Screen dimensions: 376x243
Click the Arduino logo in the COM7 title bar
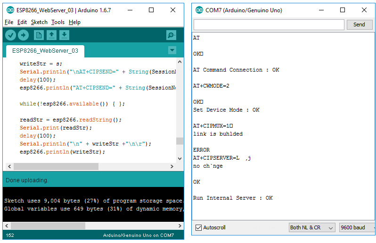point(199,10)
